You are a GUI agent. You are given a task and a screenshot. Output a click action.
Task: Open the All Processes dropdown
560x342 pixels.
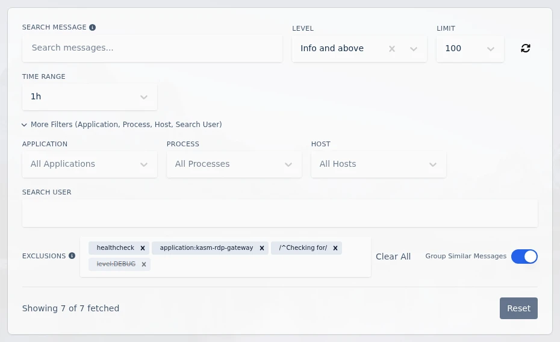click(234, 164)
